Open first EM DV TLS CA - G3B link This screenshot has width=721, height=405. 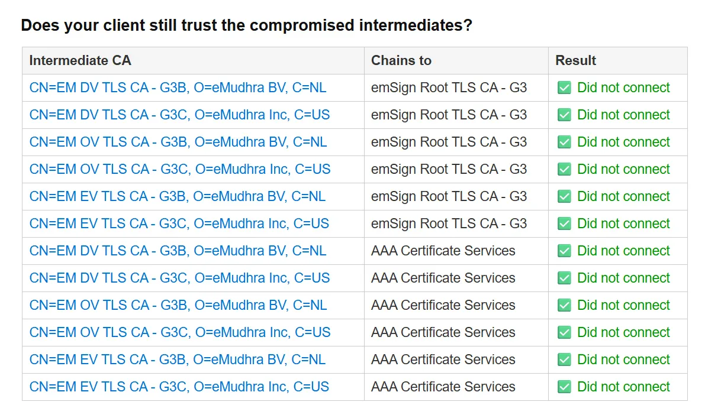178,88
